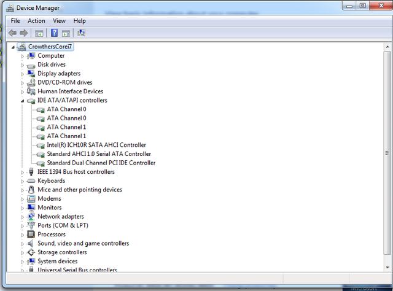Click the Device Manager title bar icon
The height and width of the screenshot is (291, 393).
(x=10, y=8)
